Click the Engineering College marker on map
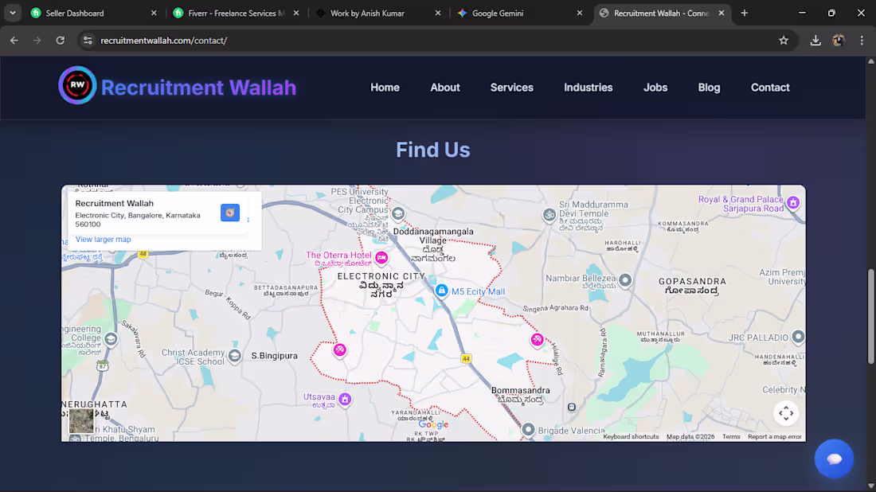876x492 pixels. click(x=111, y=339)
